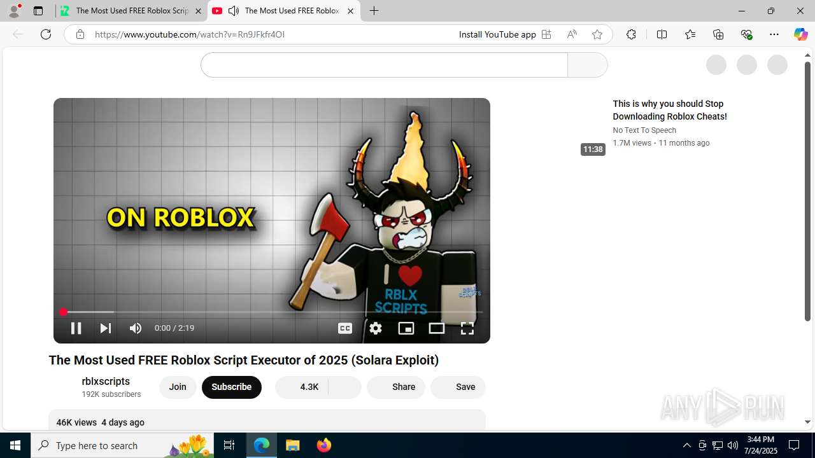Install the YouTube app
Image resolution: width=815 pixels, height=458 pixels.
click(x=505, y=34)
